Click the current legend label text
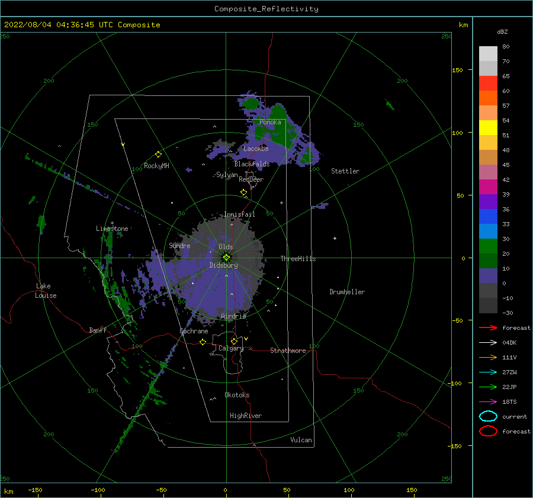Screen dimensions: 533x498 pos(515,416)
